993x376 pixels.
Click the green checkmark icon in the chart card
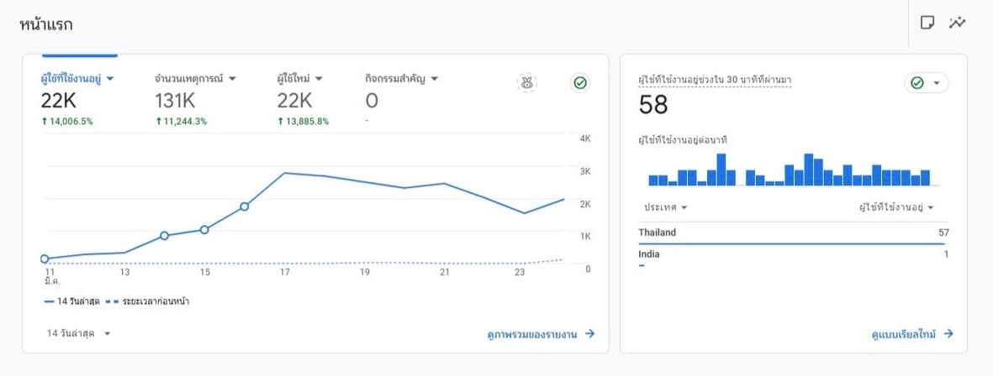pos(578,82)
